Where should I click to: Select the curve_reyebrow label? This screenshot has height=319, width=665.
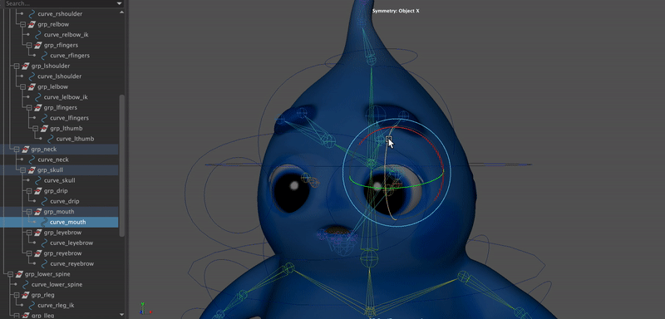click(71, 263)
